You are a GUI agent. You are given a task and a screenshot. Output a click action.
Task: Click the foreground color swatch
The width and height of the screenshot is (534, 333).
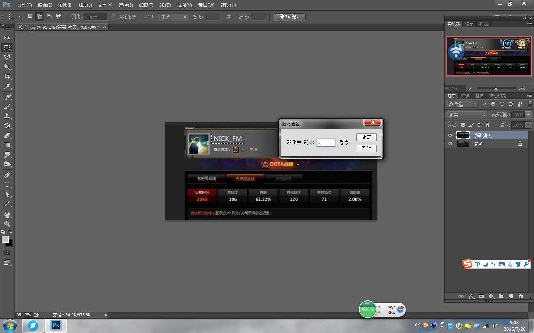[x=5, y=239]
